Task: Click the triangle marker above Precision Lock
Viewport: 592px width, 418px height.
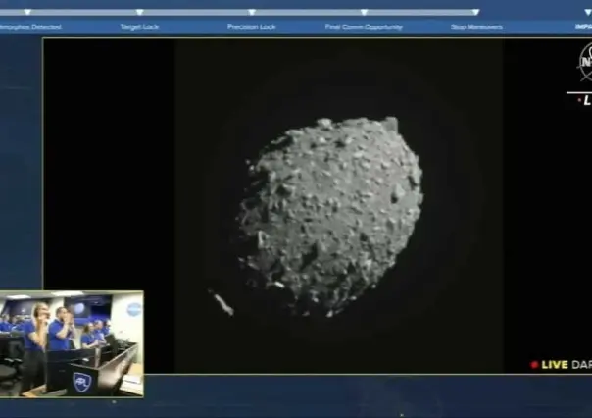Action: pyautogui.click(x=252, y=12)
